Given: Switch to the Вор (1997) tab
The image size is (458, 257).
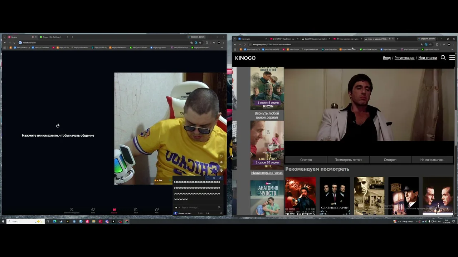Looking at the screenshot, I should point(315,39).
